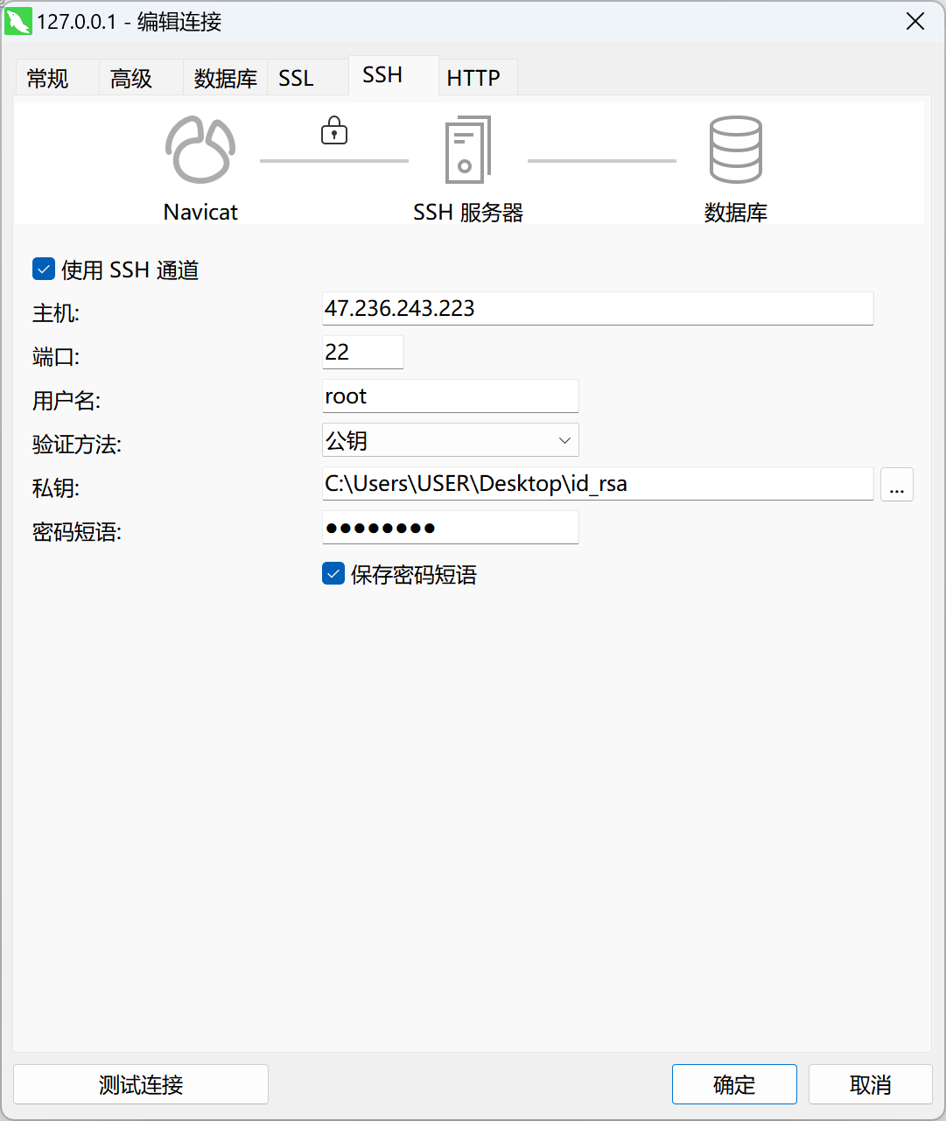This screenshot has width=946, height=1121.
Task: Click the 测试连接 button
Action: [x=141, y=1084]
